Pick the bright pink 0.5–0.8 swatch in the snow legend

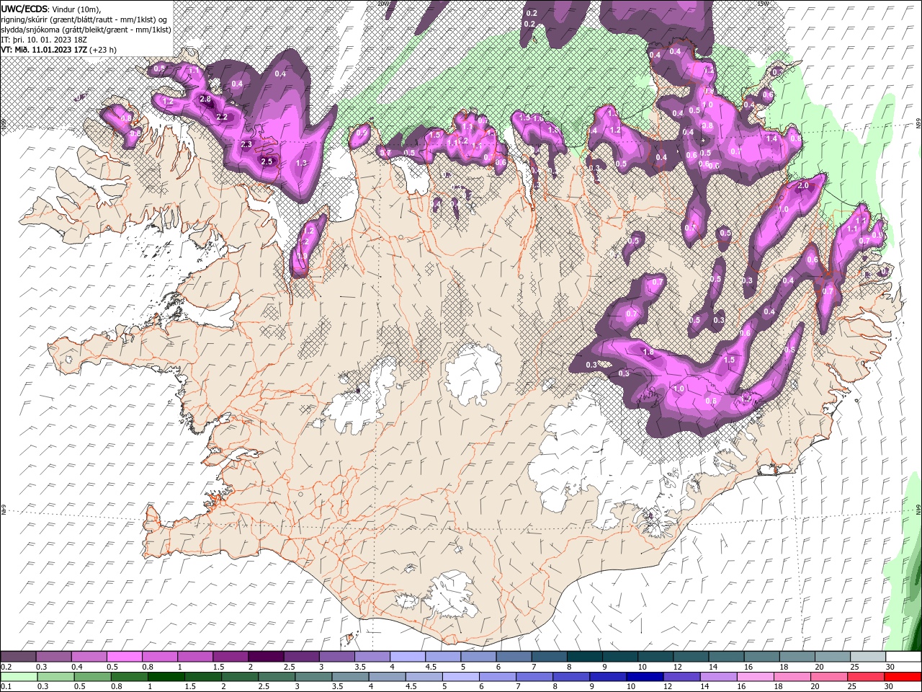point(125,657)
